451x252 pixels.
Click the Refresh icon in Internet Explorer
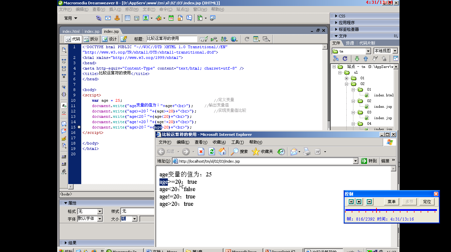click(x=212, y=152)
